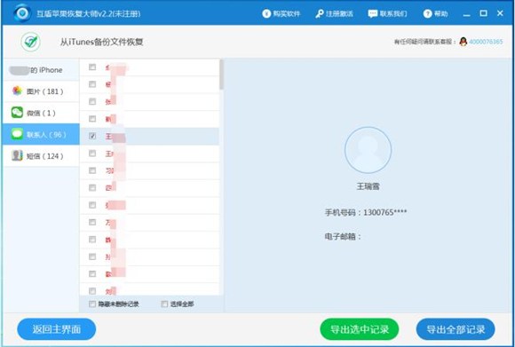Check the 选择全部 select all box
515x347 pixels.
[x=164, y=304]
